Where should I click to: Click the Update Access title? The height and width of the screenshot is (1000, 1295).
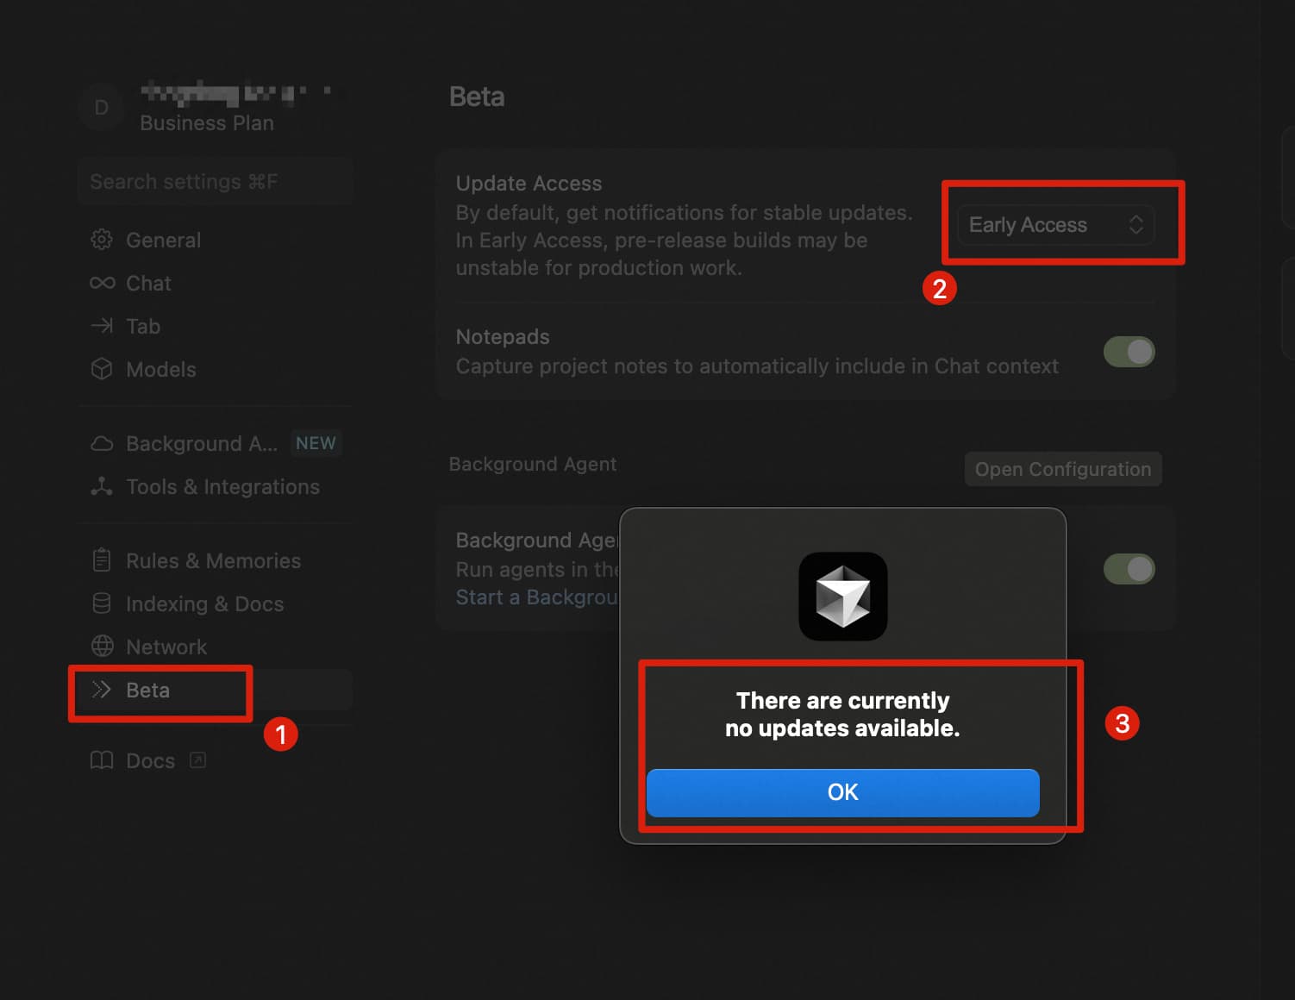coord(529,183)
